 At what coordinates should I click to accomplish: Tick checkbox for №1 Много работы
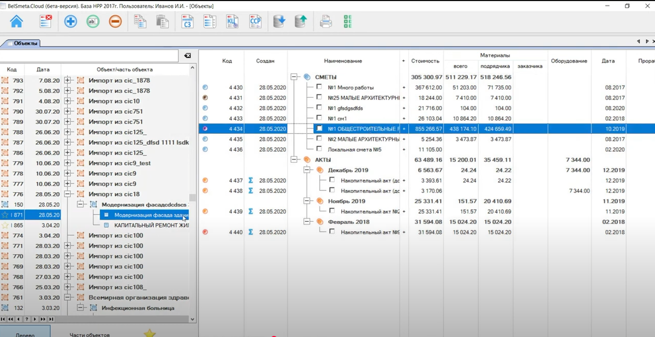319,87
